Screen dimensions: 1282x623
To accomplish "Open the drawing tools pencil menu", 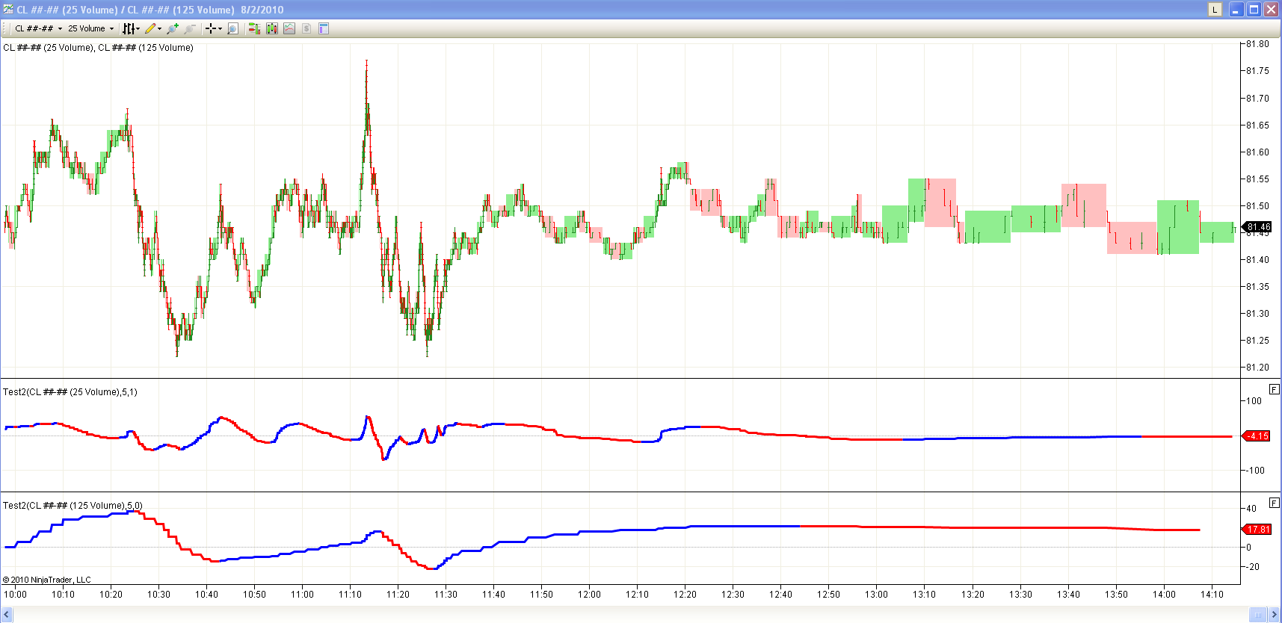I will pyautogui.click(x=153, y=28).
